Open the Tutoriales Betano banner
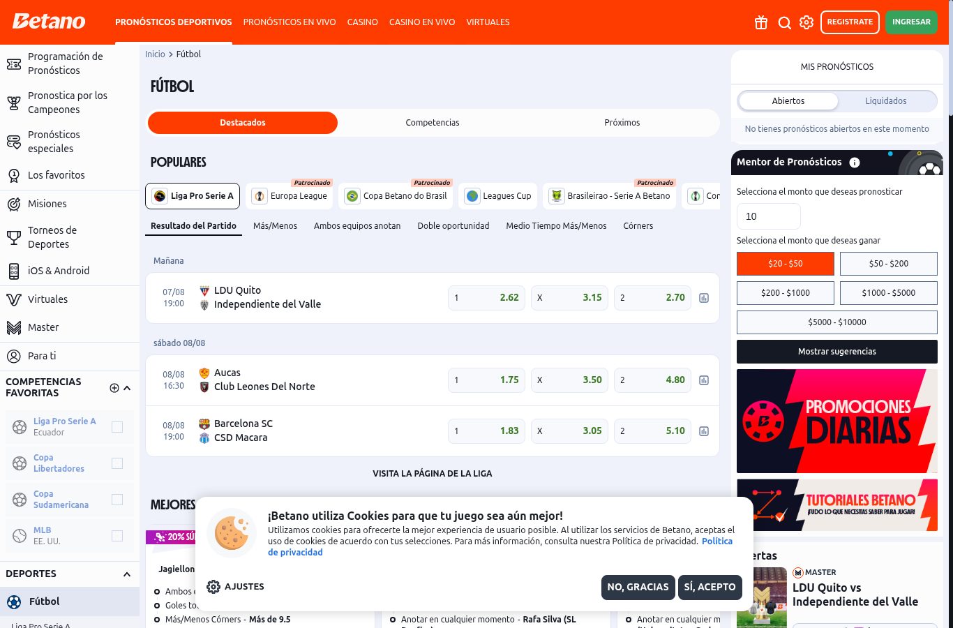953x628 pixels. point(837,505)
